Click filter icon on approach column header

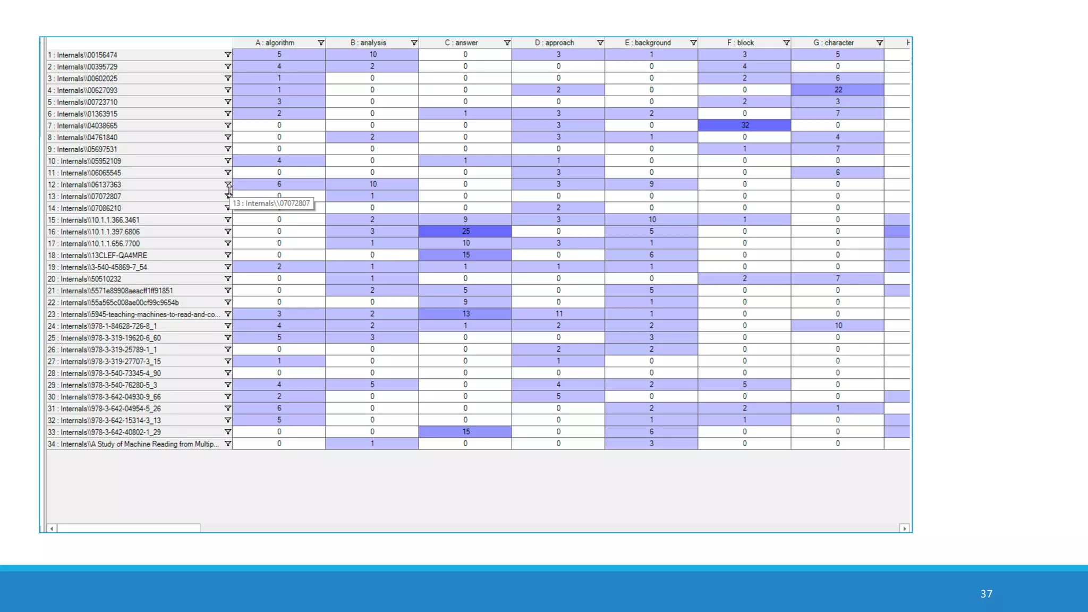click(600, 42)
